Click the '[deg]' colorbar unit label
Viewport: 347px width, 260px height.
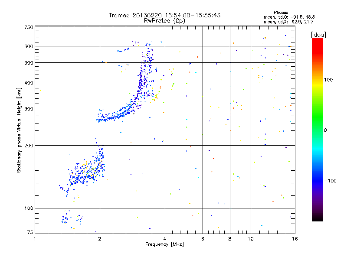318,35
